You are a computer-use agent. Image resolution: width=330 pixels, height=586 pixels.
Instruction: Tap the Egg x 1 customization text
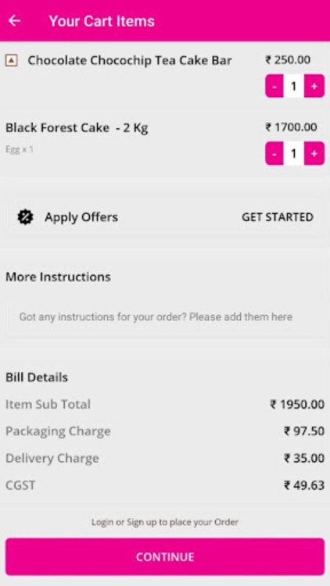tap(19, 150)
